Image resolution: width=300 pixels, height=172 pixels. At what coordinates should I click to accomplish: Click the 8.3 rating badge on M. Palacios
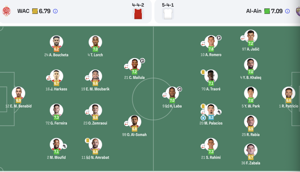tap(211, 118)
